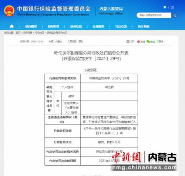Image resolution: width=185 pixels, height=176 pixels.
Task: Click the 繁 traditional Chinese icon
Action: [165, 7]
